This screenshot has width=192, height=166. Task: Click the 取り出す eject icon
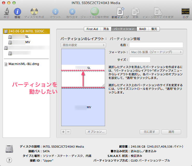pos(72,12)
